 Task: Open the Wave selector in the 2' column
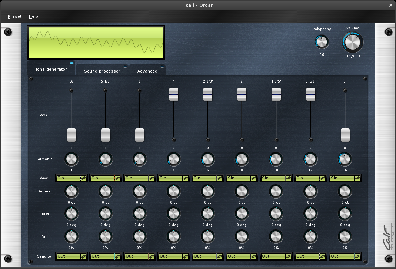tap(242, 178)
